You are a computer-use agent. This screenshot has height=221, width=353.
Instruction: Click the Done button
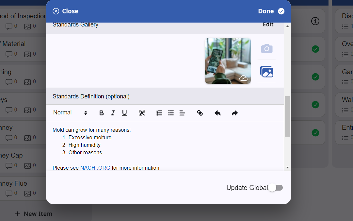pyautogui.click(x=271, y=11)
